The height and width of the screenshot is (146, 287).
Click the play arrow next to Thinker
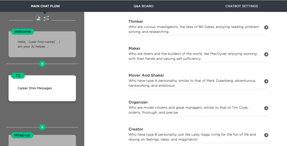pos(266,27)
